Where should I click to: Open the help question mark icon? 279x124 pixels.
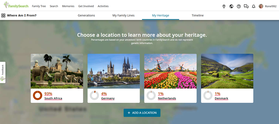239,6
